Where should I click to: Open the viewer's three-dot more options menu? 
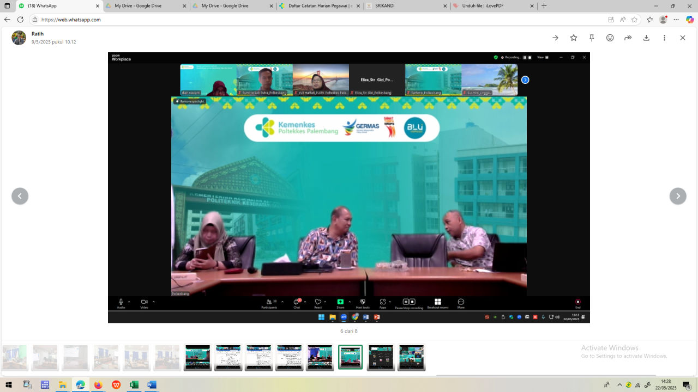click(x=664, y=38)
